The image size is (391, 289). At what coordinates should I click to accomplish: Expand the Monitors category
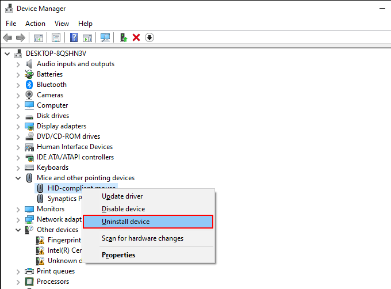(18, 210)
